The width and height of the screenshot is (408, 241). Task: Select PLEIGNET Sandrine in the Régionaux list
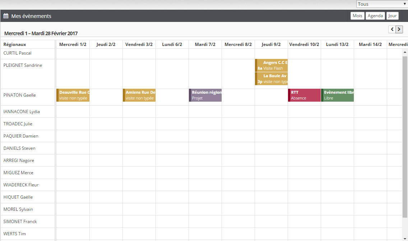(x=23, y=65)
